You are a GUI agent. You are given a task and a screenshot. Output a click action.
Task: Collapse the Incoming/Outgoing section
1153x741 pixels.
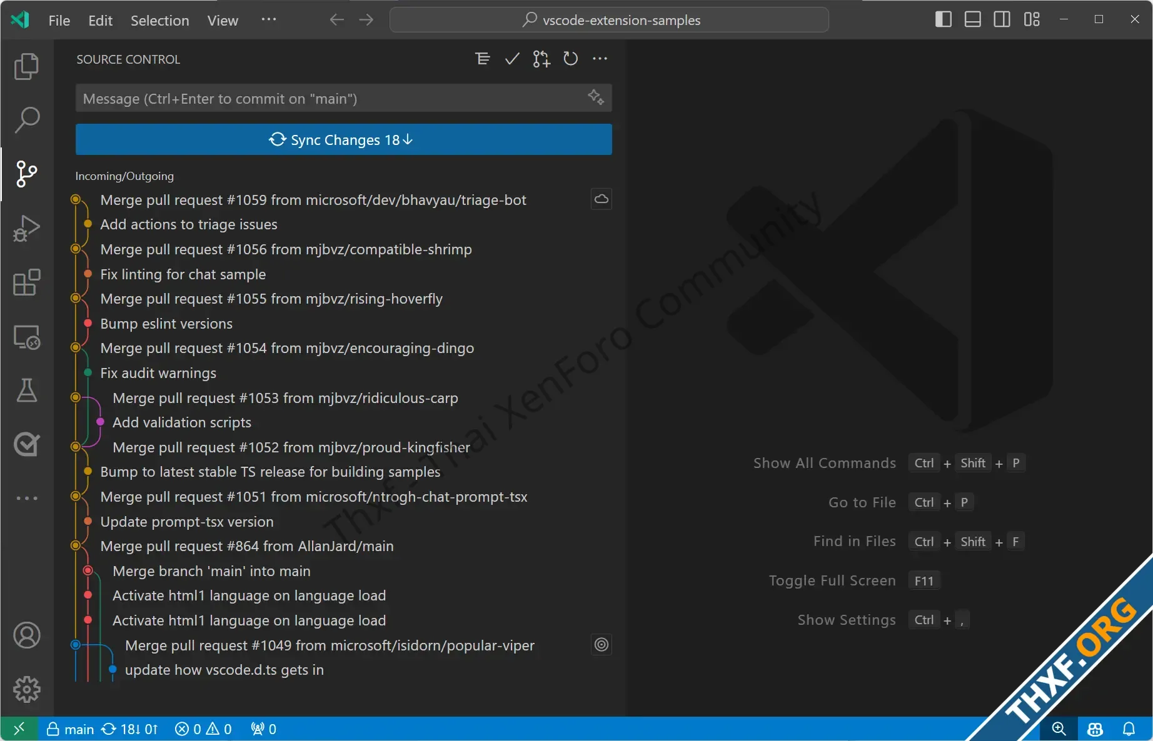click(124, 176)
